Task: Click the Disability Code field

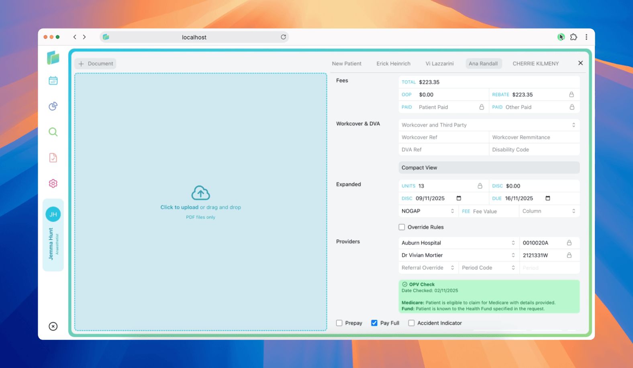Action: click(534, 149)
